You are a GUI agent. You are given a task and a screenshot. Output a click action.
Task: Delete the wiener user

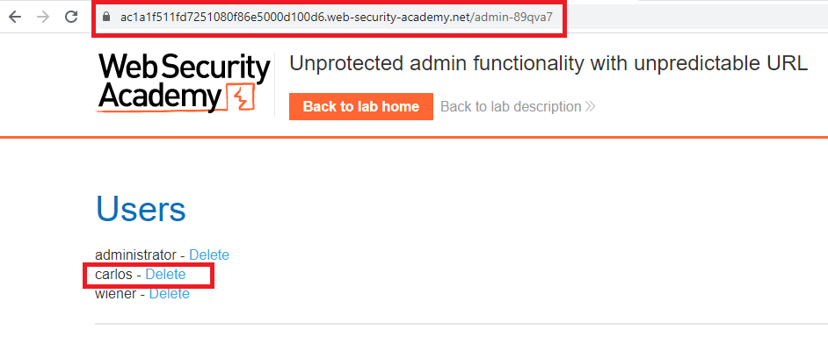169,293
